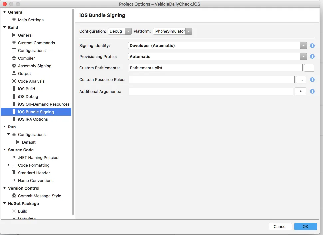Click the Custom Commands gear icon

[x=14, y=43]
